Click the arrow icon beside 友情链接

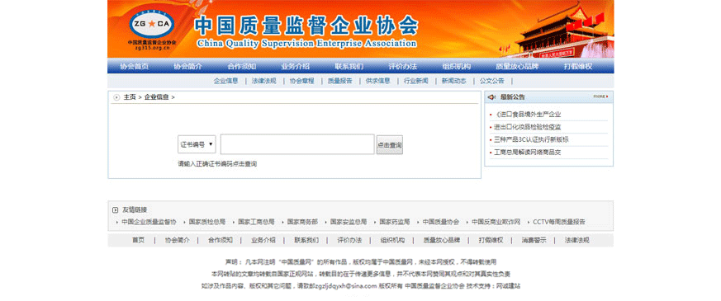click(116, 210)
